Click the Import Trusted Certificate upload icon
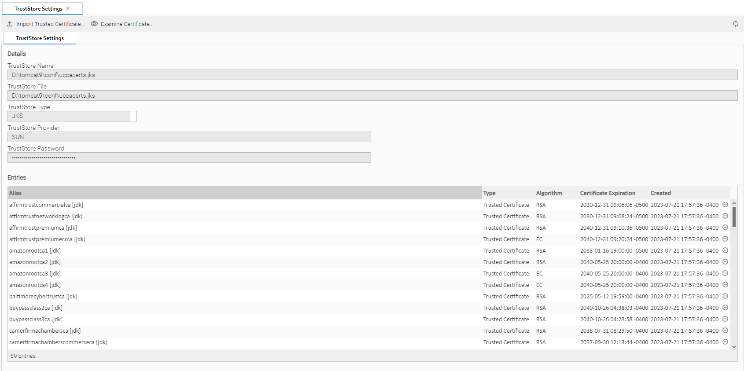Screen dimensions: 744x371 [x=10, y=24]
